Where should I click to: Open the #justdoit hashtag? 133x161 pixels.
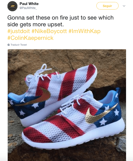tap(19, 31)
